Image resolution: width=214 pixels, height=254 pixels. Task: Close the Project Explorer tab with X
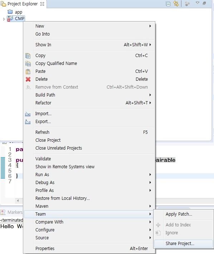pos(42,4)
